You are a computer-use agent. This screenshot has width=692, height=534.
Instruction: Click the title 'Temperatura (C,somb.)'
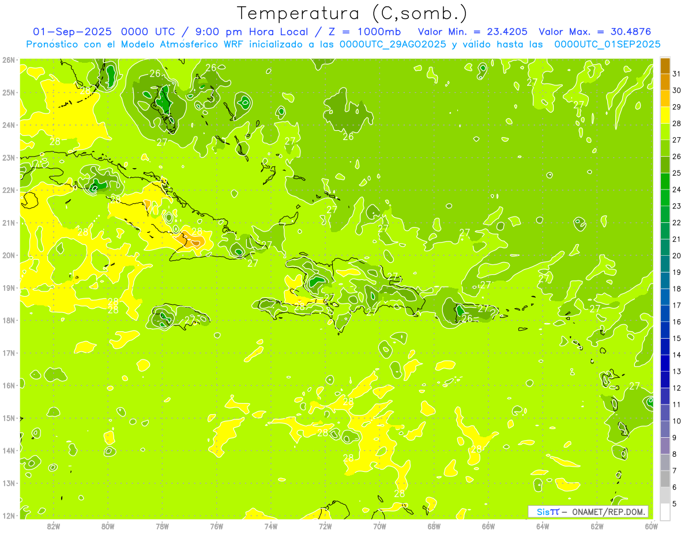coord(352,13)
